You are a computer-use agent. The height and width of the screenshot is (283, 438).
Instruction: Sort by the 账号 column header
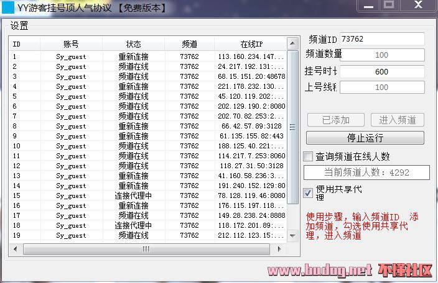click(71, 44)
